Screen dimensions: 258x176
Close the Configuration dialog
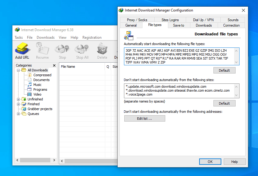(x=243, y=10)
